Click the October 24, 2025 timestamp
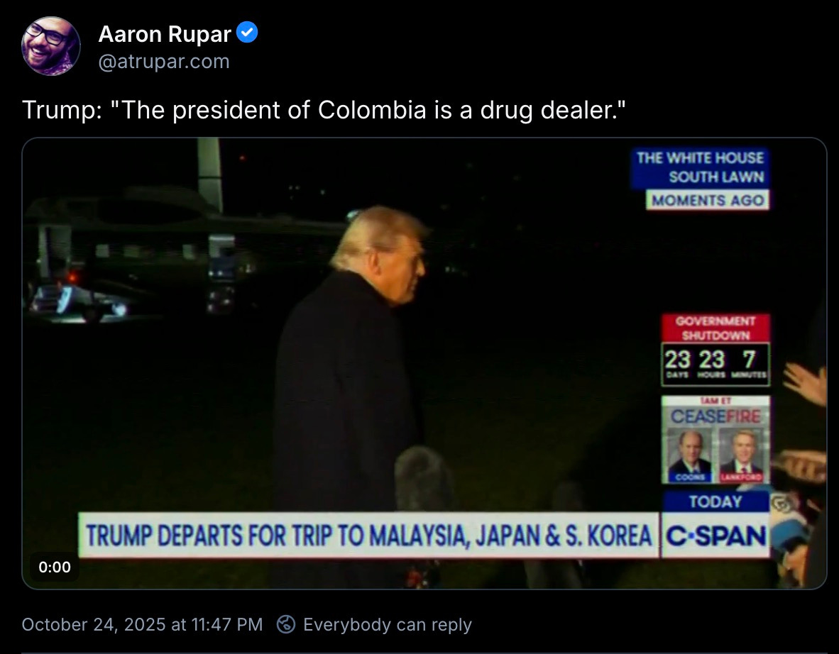Viewport: 839px width, 654px height. coord(143,624)
